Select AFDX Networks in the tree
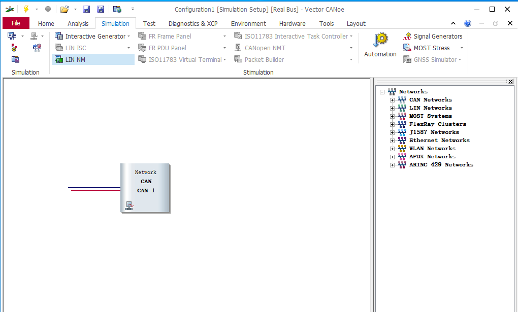This screenshot has height=312, width=518. click(x=432, y=156)
